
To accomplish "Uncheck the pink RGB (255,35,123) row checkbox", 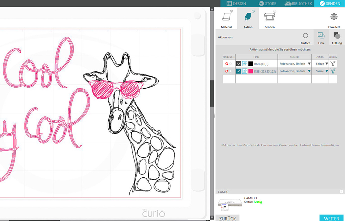I will point(238,71).
